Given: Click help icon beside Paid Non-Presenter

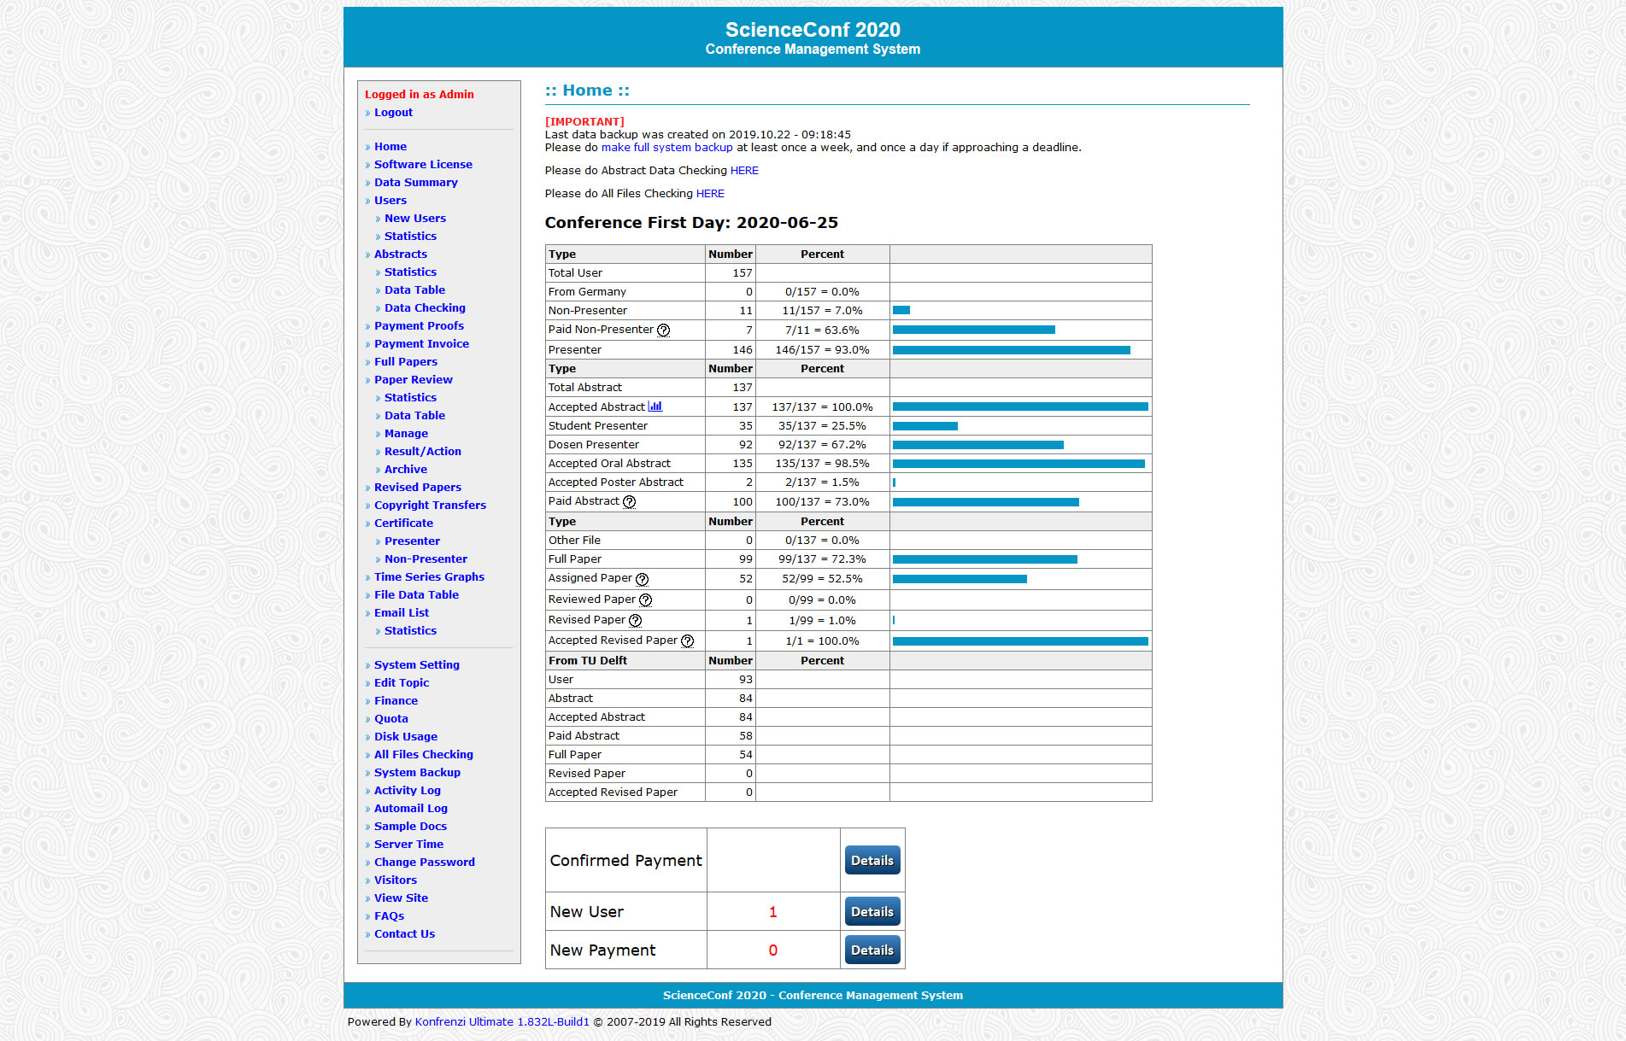Looking at the screenshot, I should pyautogui.click(x=663, y=330).
